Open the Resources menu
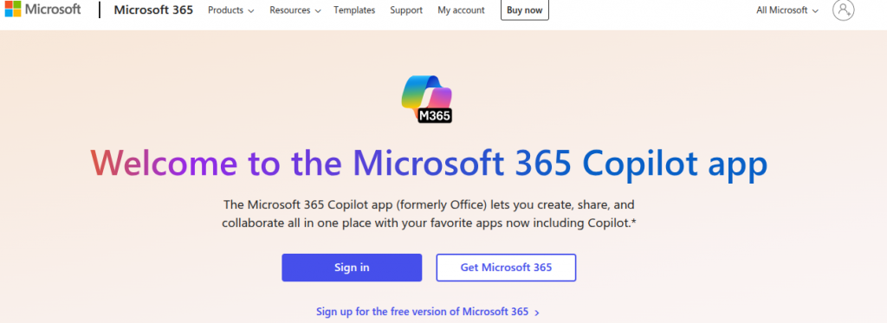The height and width of the screenshot is (323, 887). tap(295, 10)
